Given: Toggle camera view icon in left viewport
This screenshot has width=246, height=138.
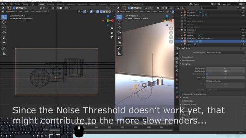Looking at the screenshot, I should coord(111,37).
